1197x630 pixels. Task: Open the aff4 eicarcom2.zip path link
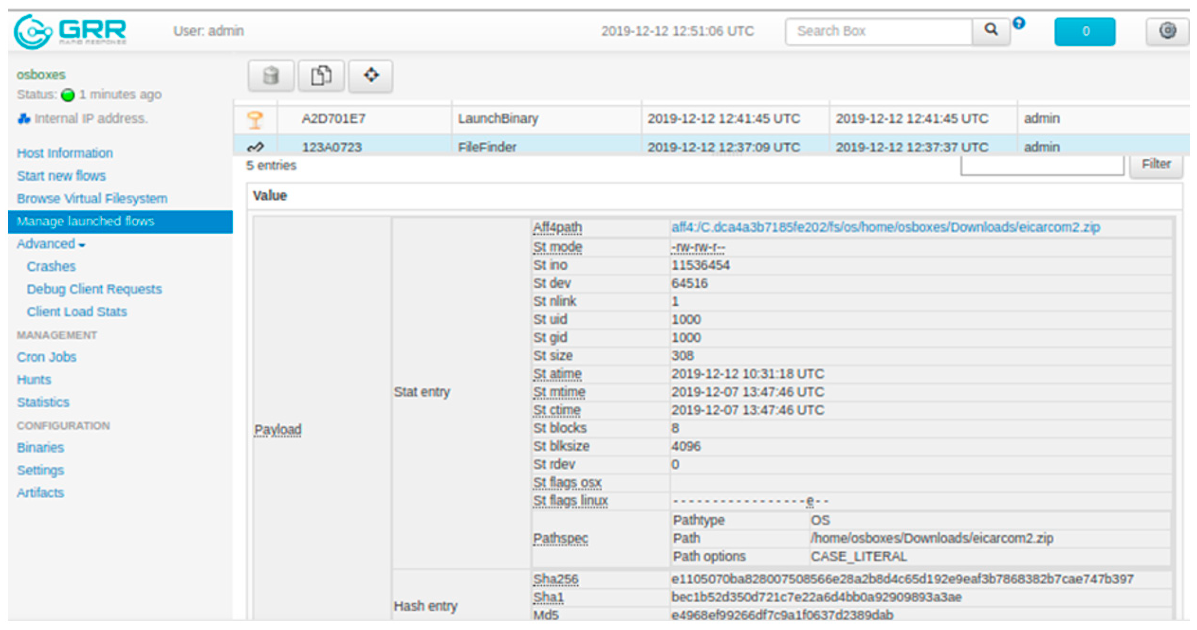click(885, 227)
